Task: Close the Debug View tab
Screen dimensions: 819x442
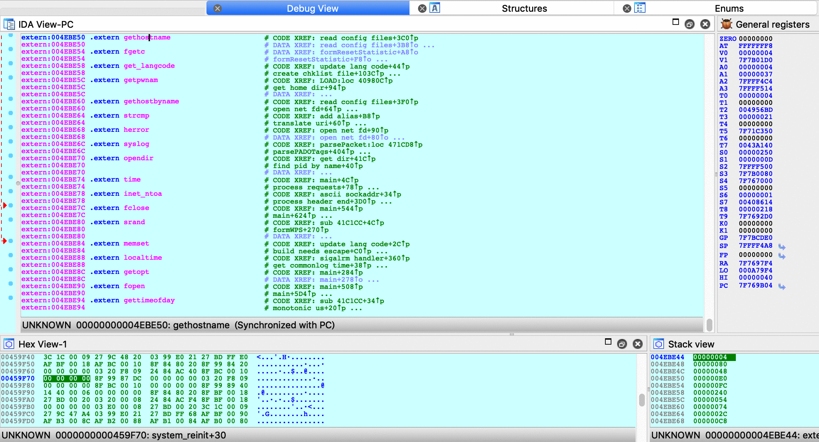Action: (218, 9)
